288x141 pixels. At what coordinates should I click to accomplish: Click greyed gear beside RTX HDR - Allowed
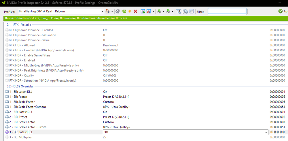7,45
